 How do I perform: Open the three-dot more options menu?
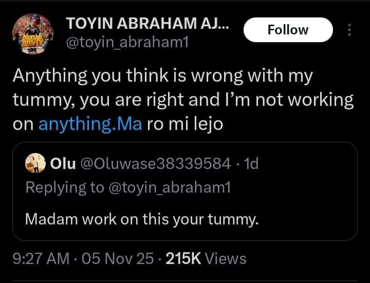coord(349,30)
